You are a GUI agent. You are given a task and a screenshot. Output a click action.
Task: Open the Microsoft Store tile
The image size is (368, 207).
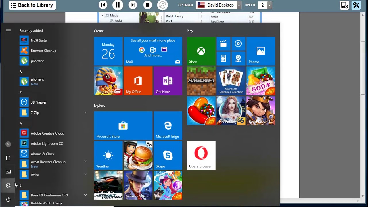[x=123, y=125]
